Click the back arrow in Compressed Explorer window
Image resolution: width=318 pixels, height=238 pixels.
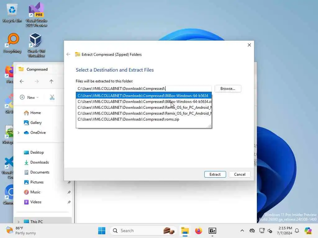[x=22, y=82]
